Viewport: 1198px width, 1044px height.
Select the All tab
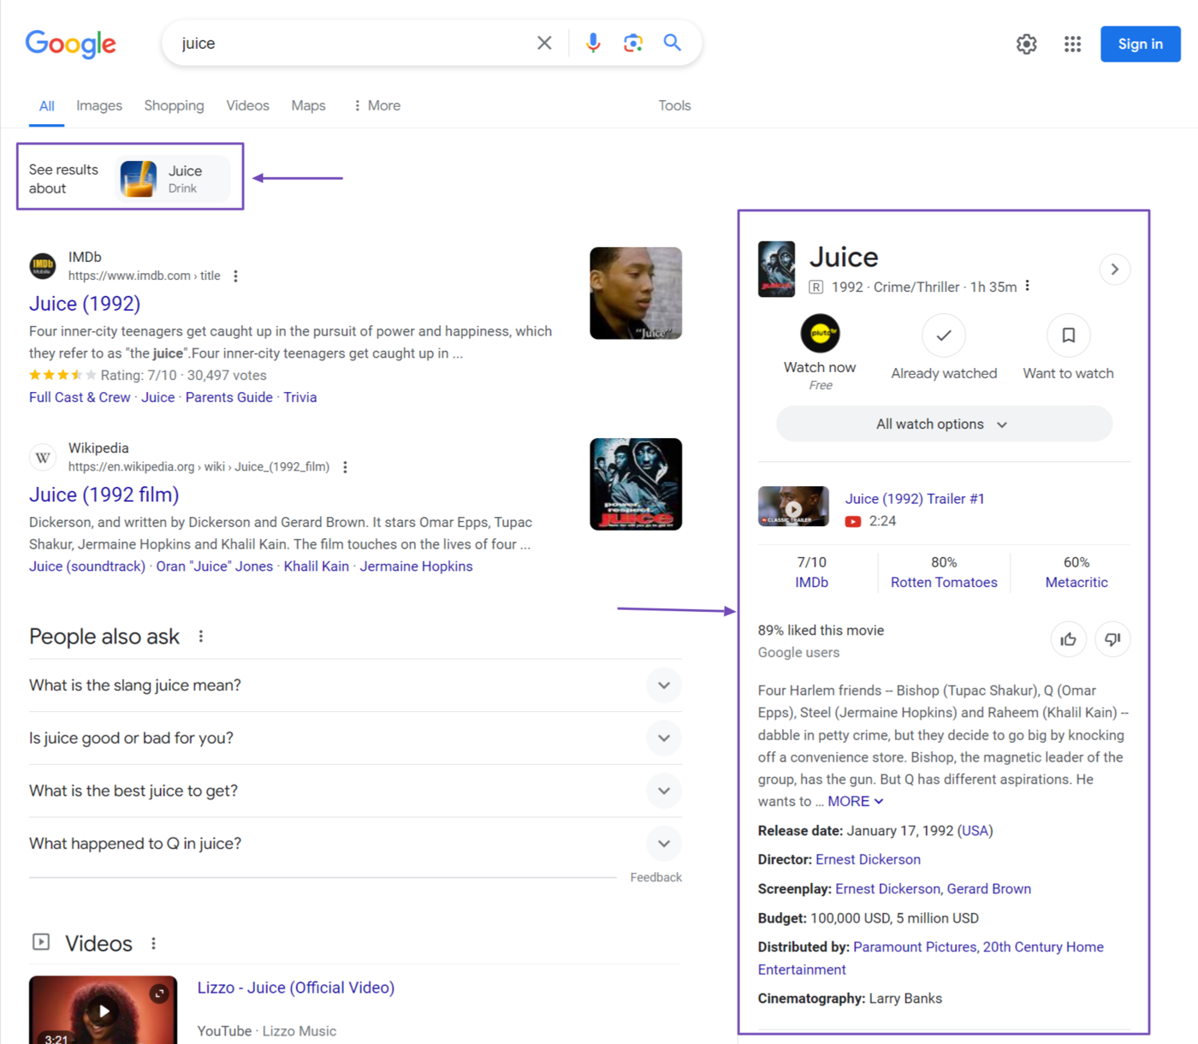click(47, 106)
